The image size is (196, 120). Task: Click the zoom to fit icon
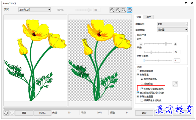tap(124, 10)
